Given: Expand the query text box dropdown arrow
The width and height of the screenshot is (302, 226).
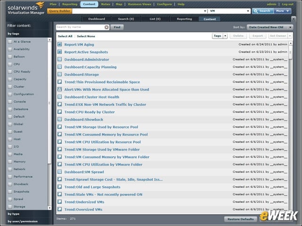Looking at the screenshot, I should (205, 11).
